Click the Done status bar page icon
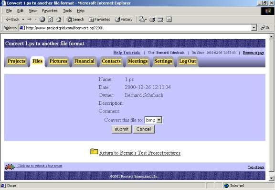The width and height of the screenshot is (275, 190). tap(3, 186)
